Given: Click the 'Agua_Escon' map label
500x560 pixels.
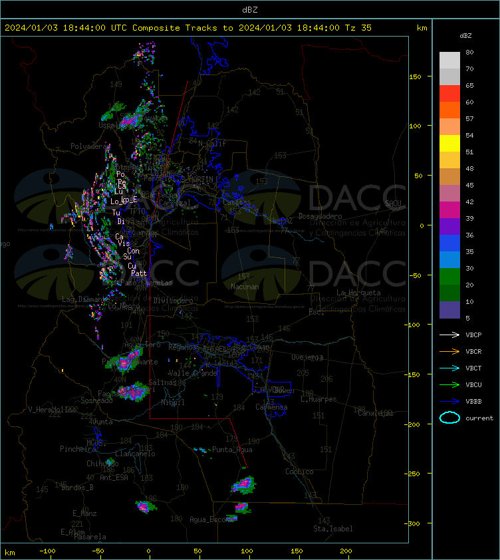Looking at the screenshot, I should point(209,519).
